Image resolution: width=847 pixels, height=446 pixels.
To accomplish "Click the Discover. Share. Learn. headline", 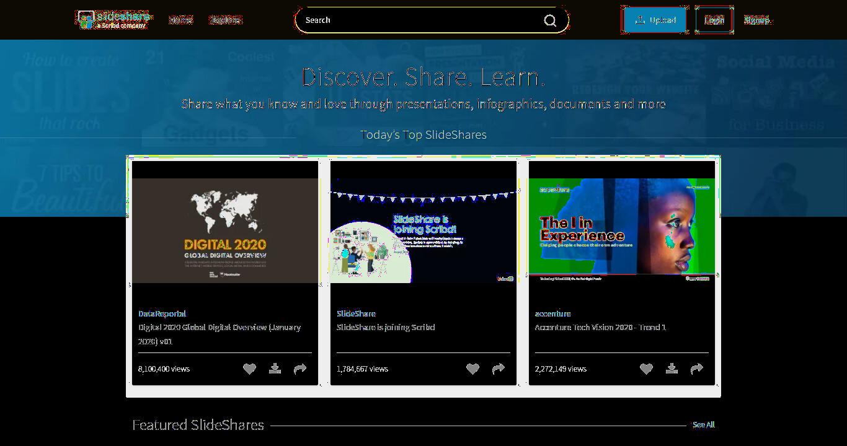I will 423,77.
